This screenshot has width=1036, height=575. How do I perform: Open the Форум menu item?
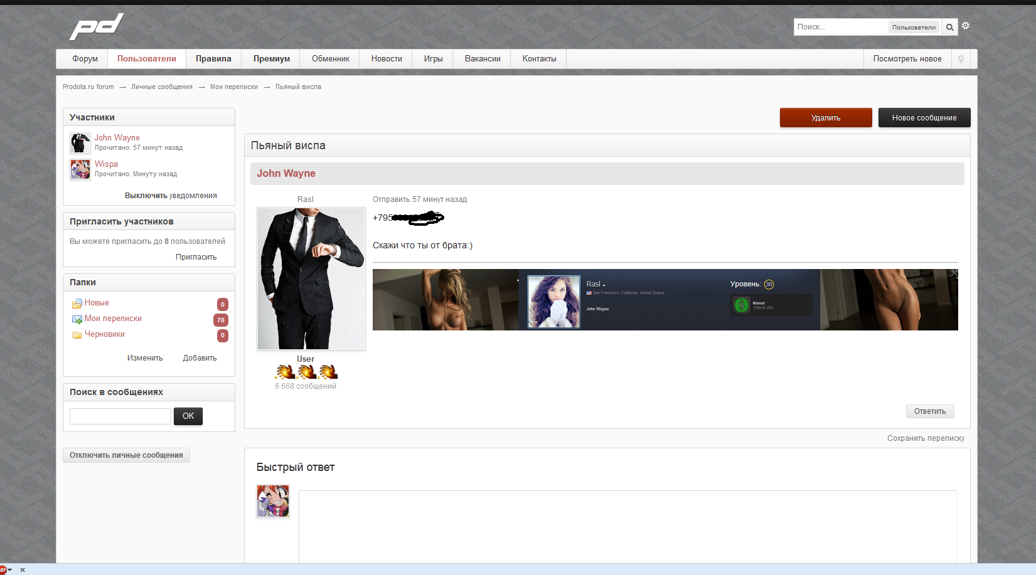tap(85, 59)
